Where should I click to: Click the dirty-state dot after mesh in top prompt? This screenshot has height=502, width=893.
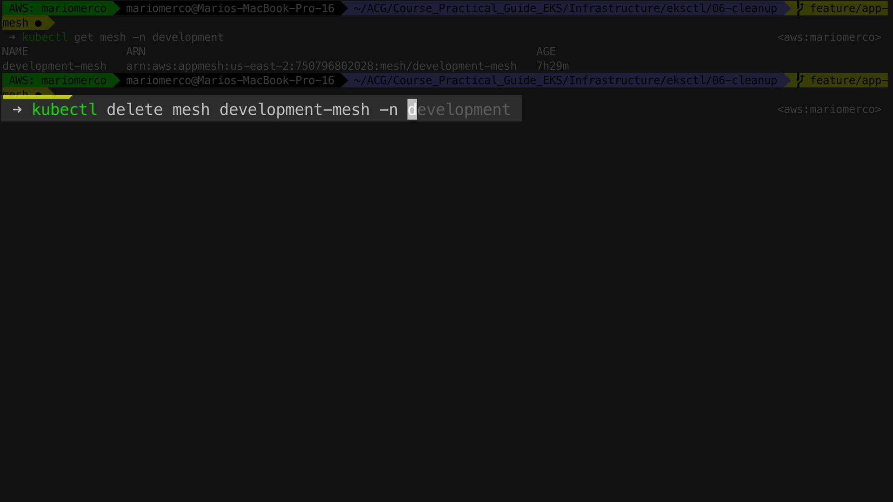38,23
